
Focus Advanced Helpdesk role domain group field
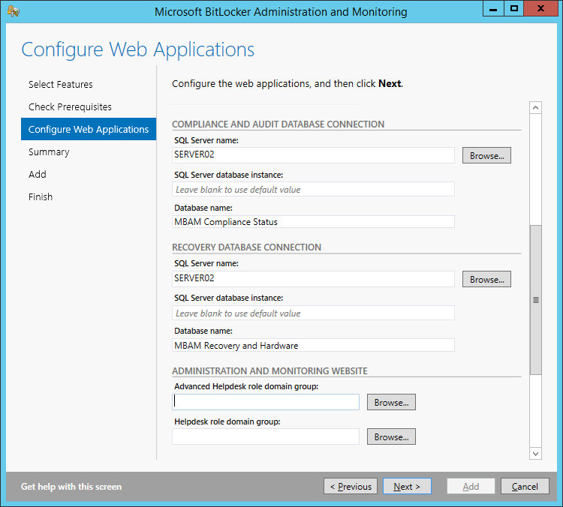click(266, 402)
